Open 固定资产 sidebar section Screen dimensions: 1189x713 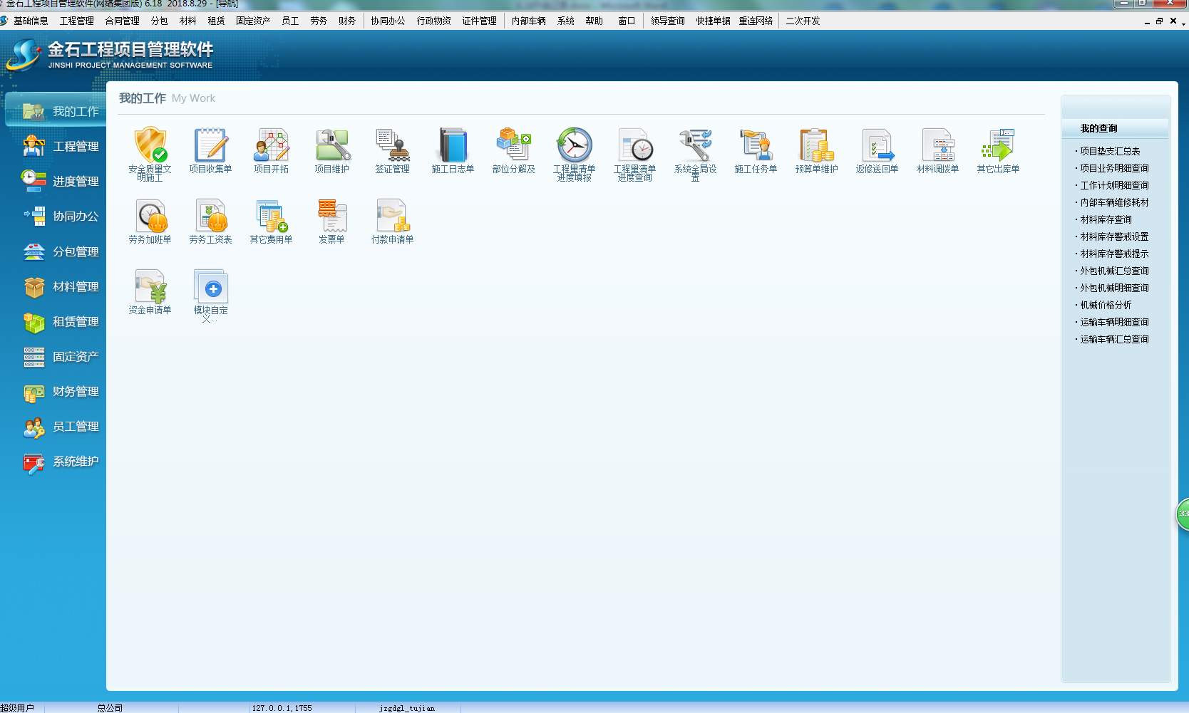(x=61, y=356)
